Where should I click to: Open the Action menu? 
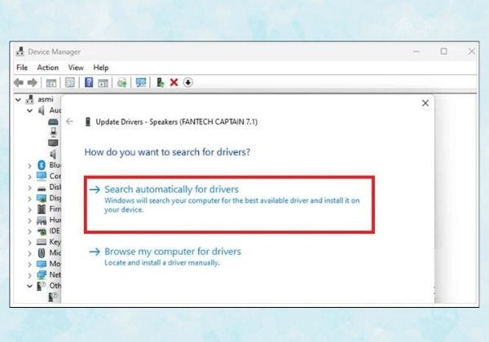coord(48,68)
